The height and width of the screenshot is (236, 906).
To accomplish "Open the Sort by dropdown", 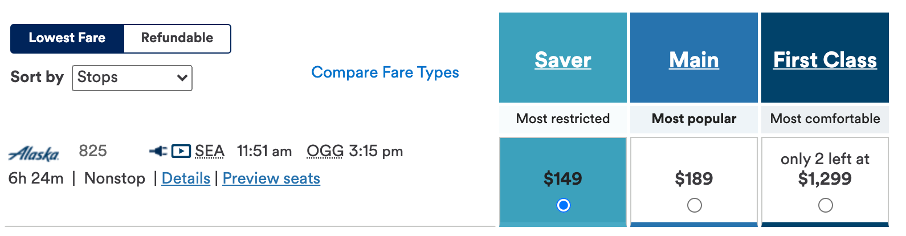I will [132, 78].
